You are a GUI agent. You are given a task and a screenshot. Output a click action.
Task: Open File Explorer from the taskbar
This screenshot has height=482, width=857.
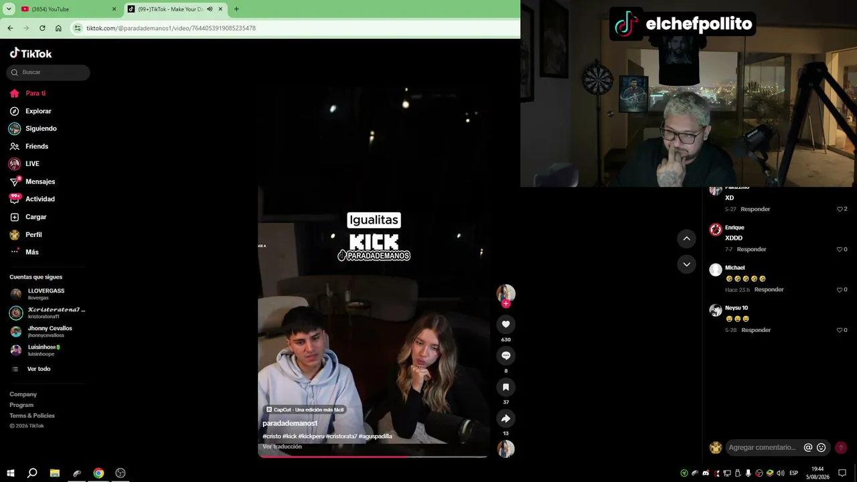[x=55, y=473]
